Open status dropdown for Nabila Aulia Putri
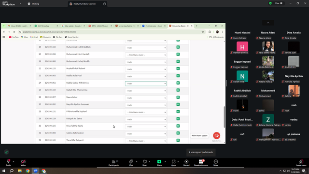Image resolution: width=309 pixels, height=174 pixels. click(x=146, y=76)
